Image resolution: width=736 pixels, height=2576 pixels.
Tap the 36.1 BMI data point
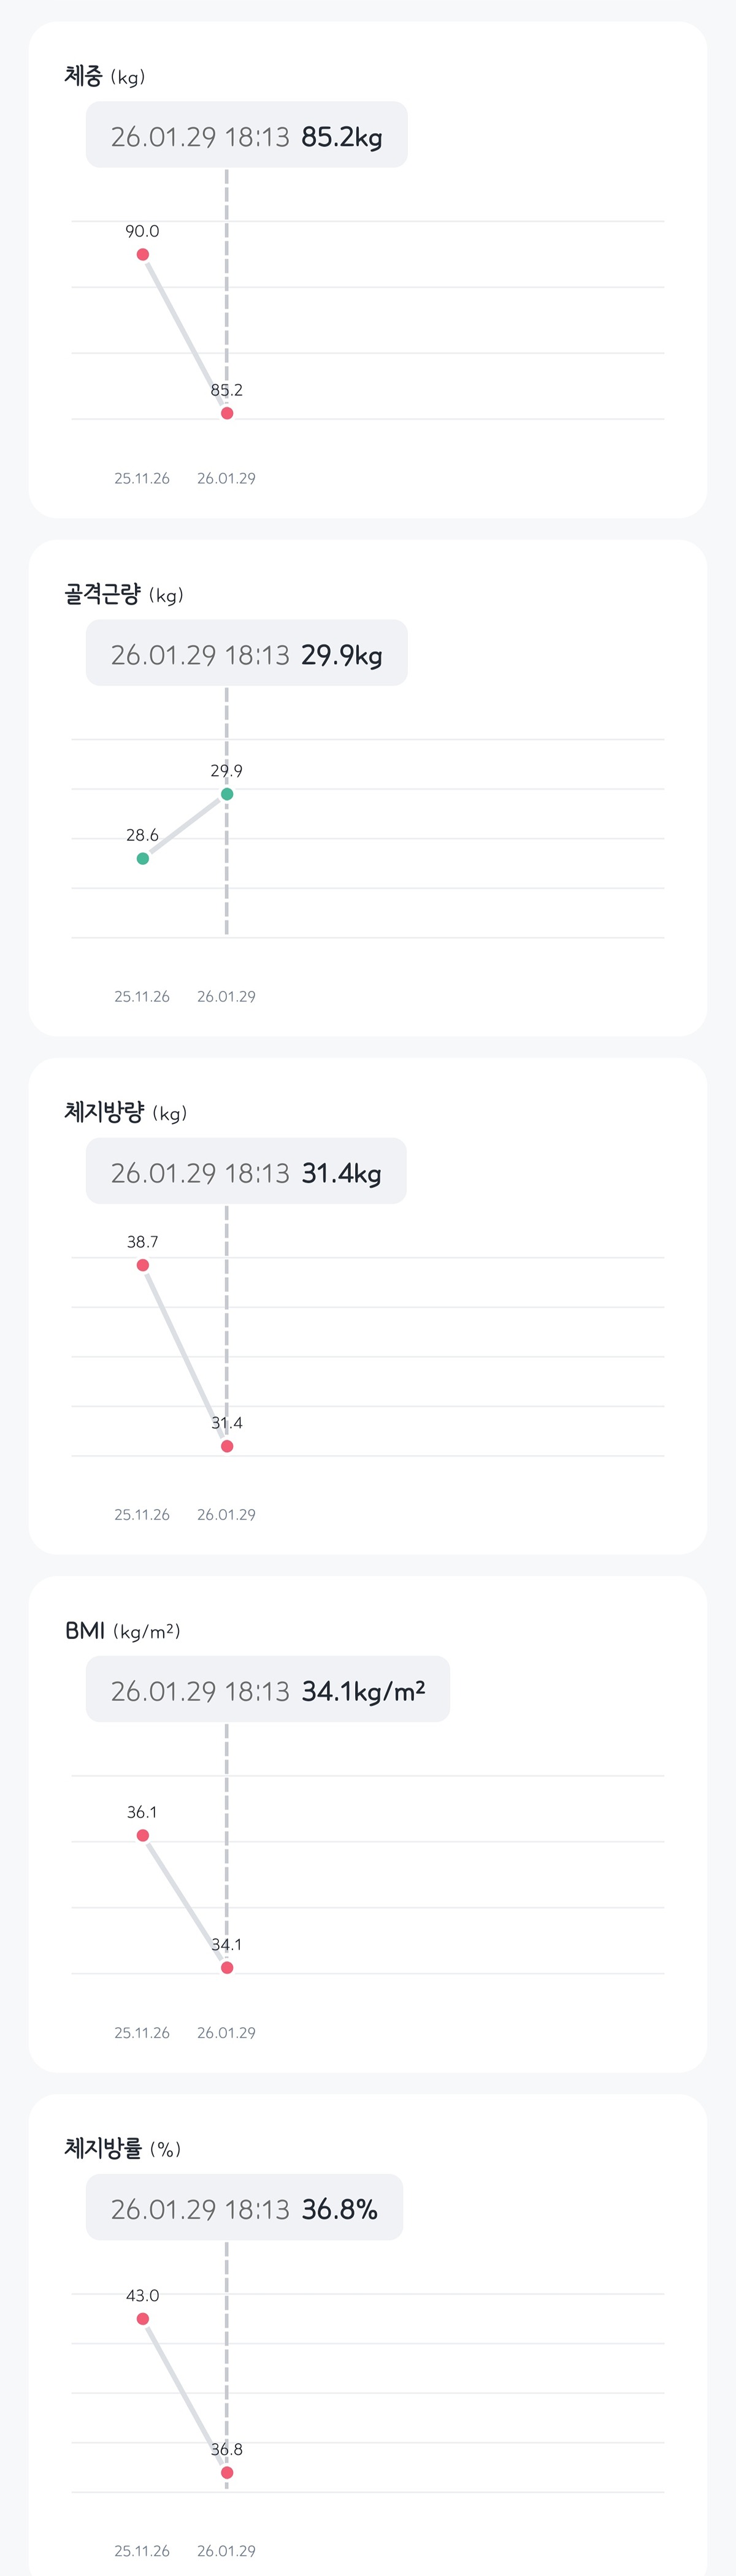(x=143, y=1835)
